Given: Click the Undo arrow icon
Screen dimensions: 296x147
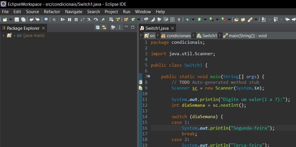Looking at the screenshot, I should tap(32, 19).
